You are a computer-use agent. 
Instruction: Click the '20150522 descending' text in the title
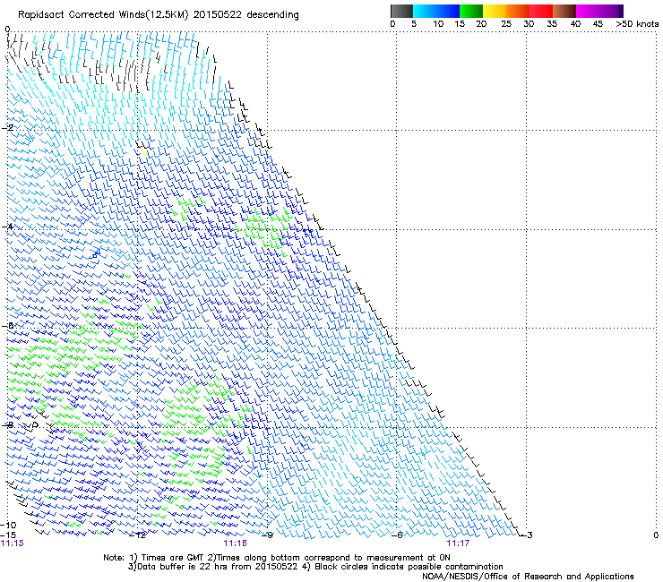coord(246,14)
